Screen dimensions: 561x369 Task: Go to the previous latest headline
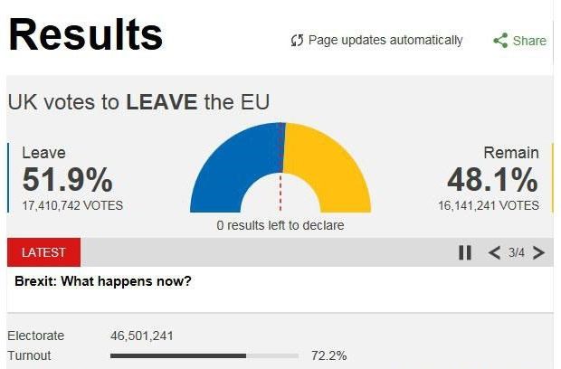click(x=494, y=252)
